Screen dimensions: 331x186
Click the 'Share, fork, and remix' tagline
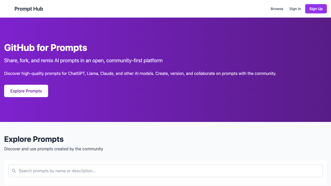pos(83,60)
